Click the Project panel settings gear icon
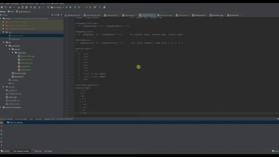This screenshot has height=157, width=279. pyautogui.click(x=58, y=15)
